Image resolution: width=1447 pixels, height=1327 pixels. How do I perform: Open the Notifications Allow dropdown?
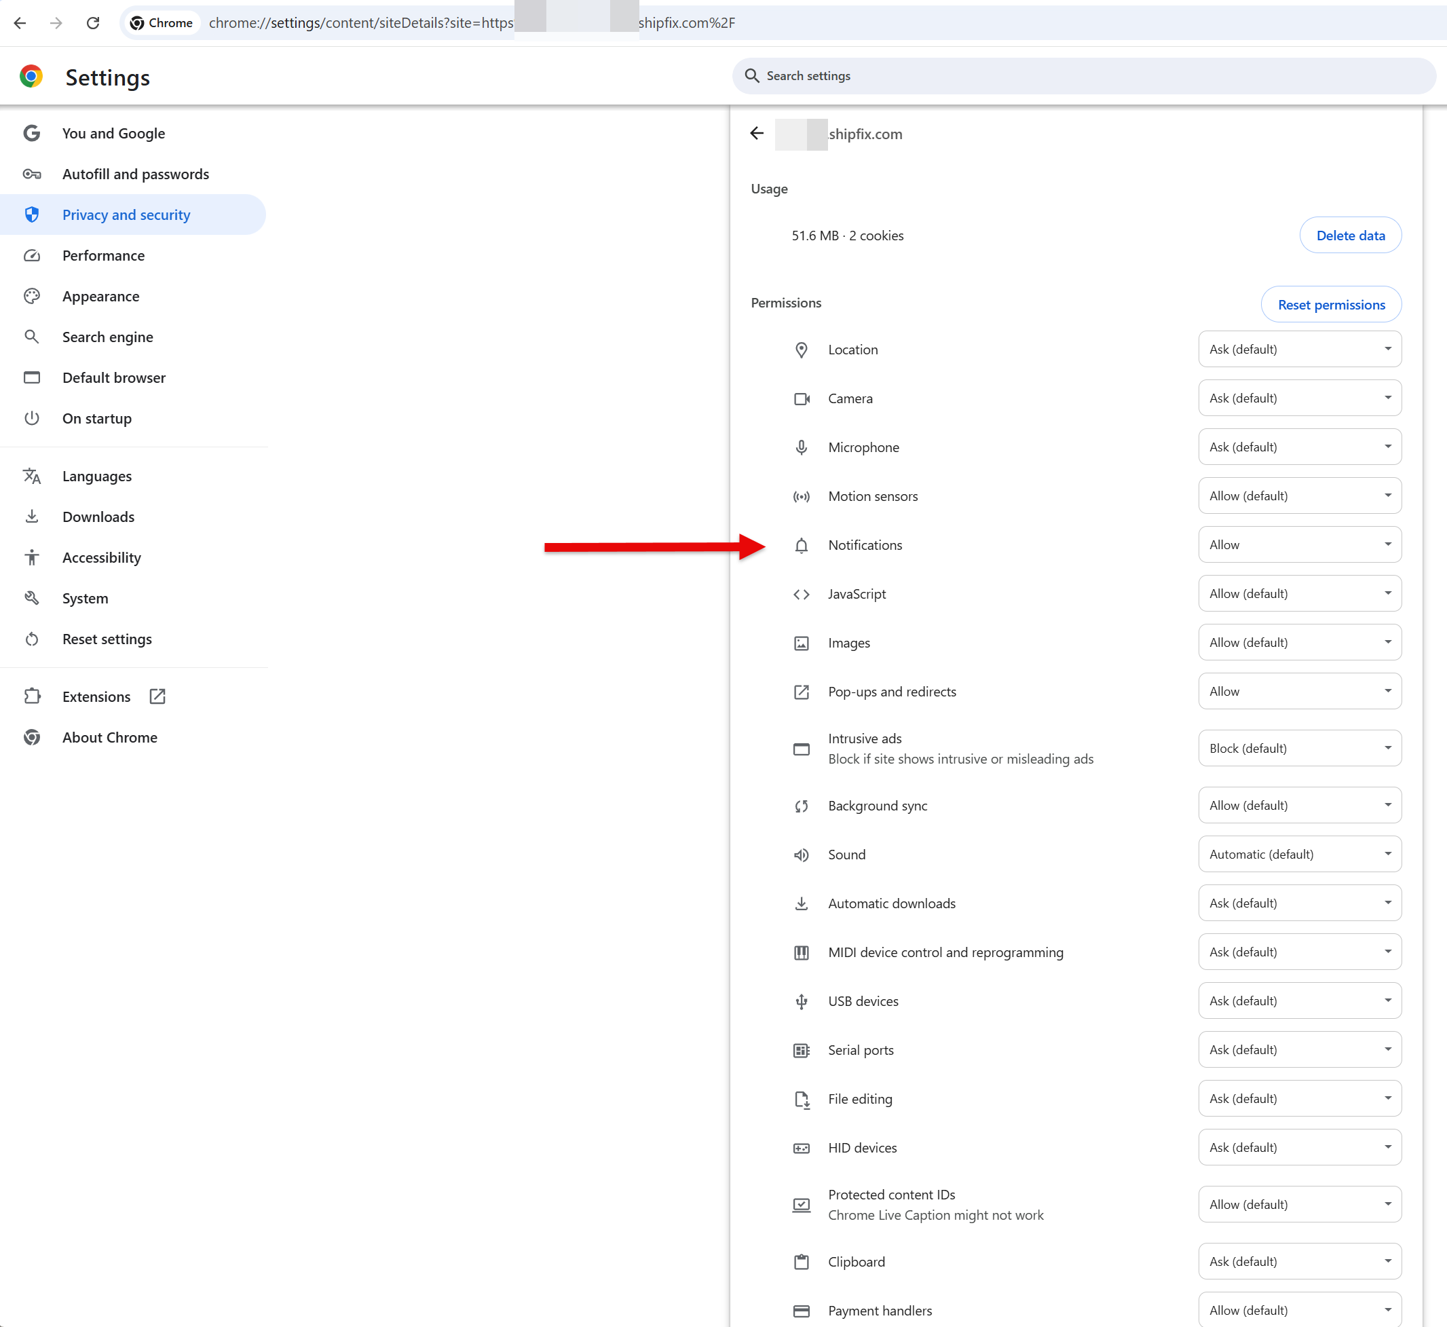coord(1299,544)
